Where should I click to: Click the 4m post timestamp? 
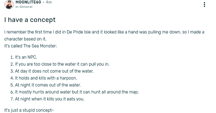[x=49, y=2]
